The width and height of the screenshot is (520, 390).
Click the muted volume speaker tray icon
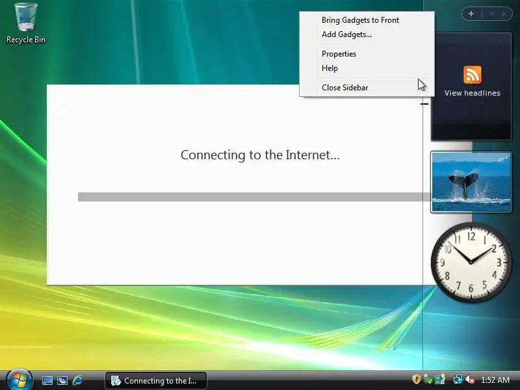(x=469, y=379)
